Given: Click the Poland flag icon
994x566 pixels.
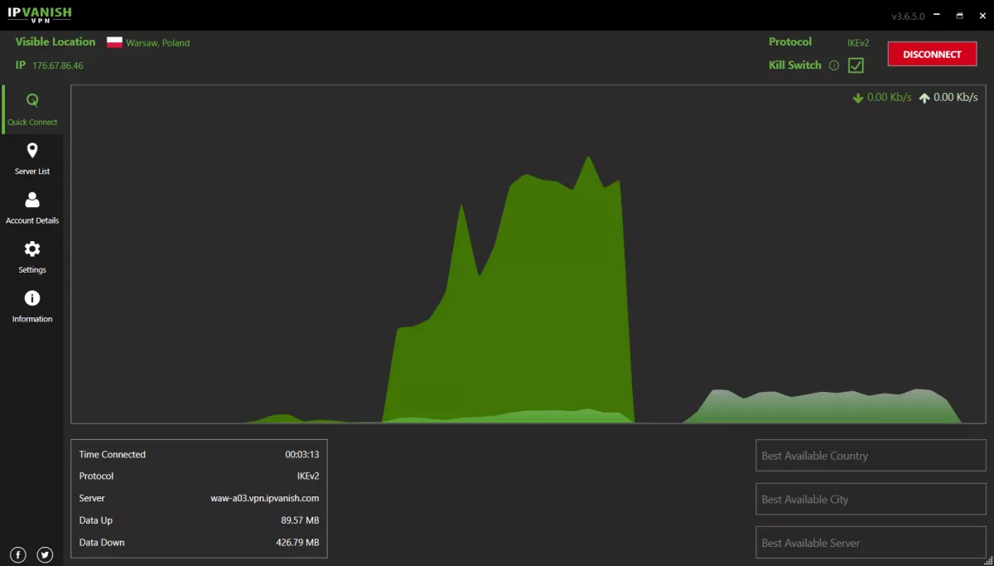Looking at the screenshot, I should (114, 42).
